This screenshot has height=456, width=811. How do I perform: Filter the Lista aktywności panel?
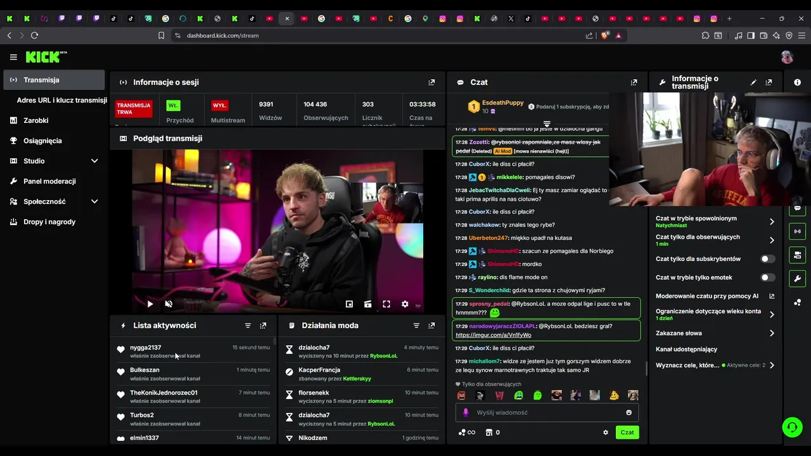(248, 326)
